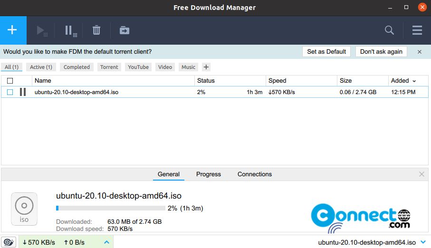Screen dimensions: 431x248
Task: Show the Music filter
Action: (x=188, y=67)
